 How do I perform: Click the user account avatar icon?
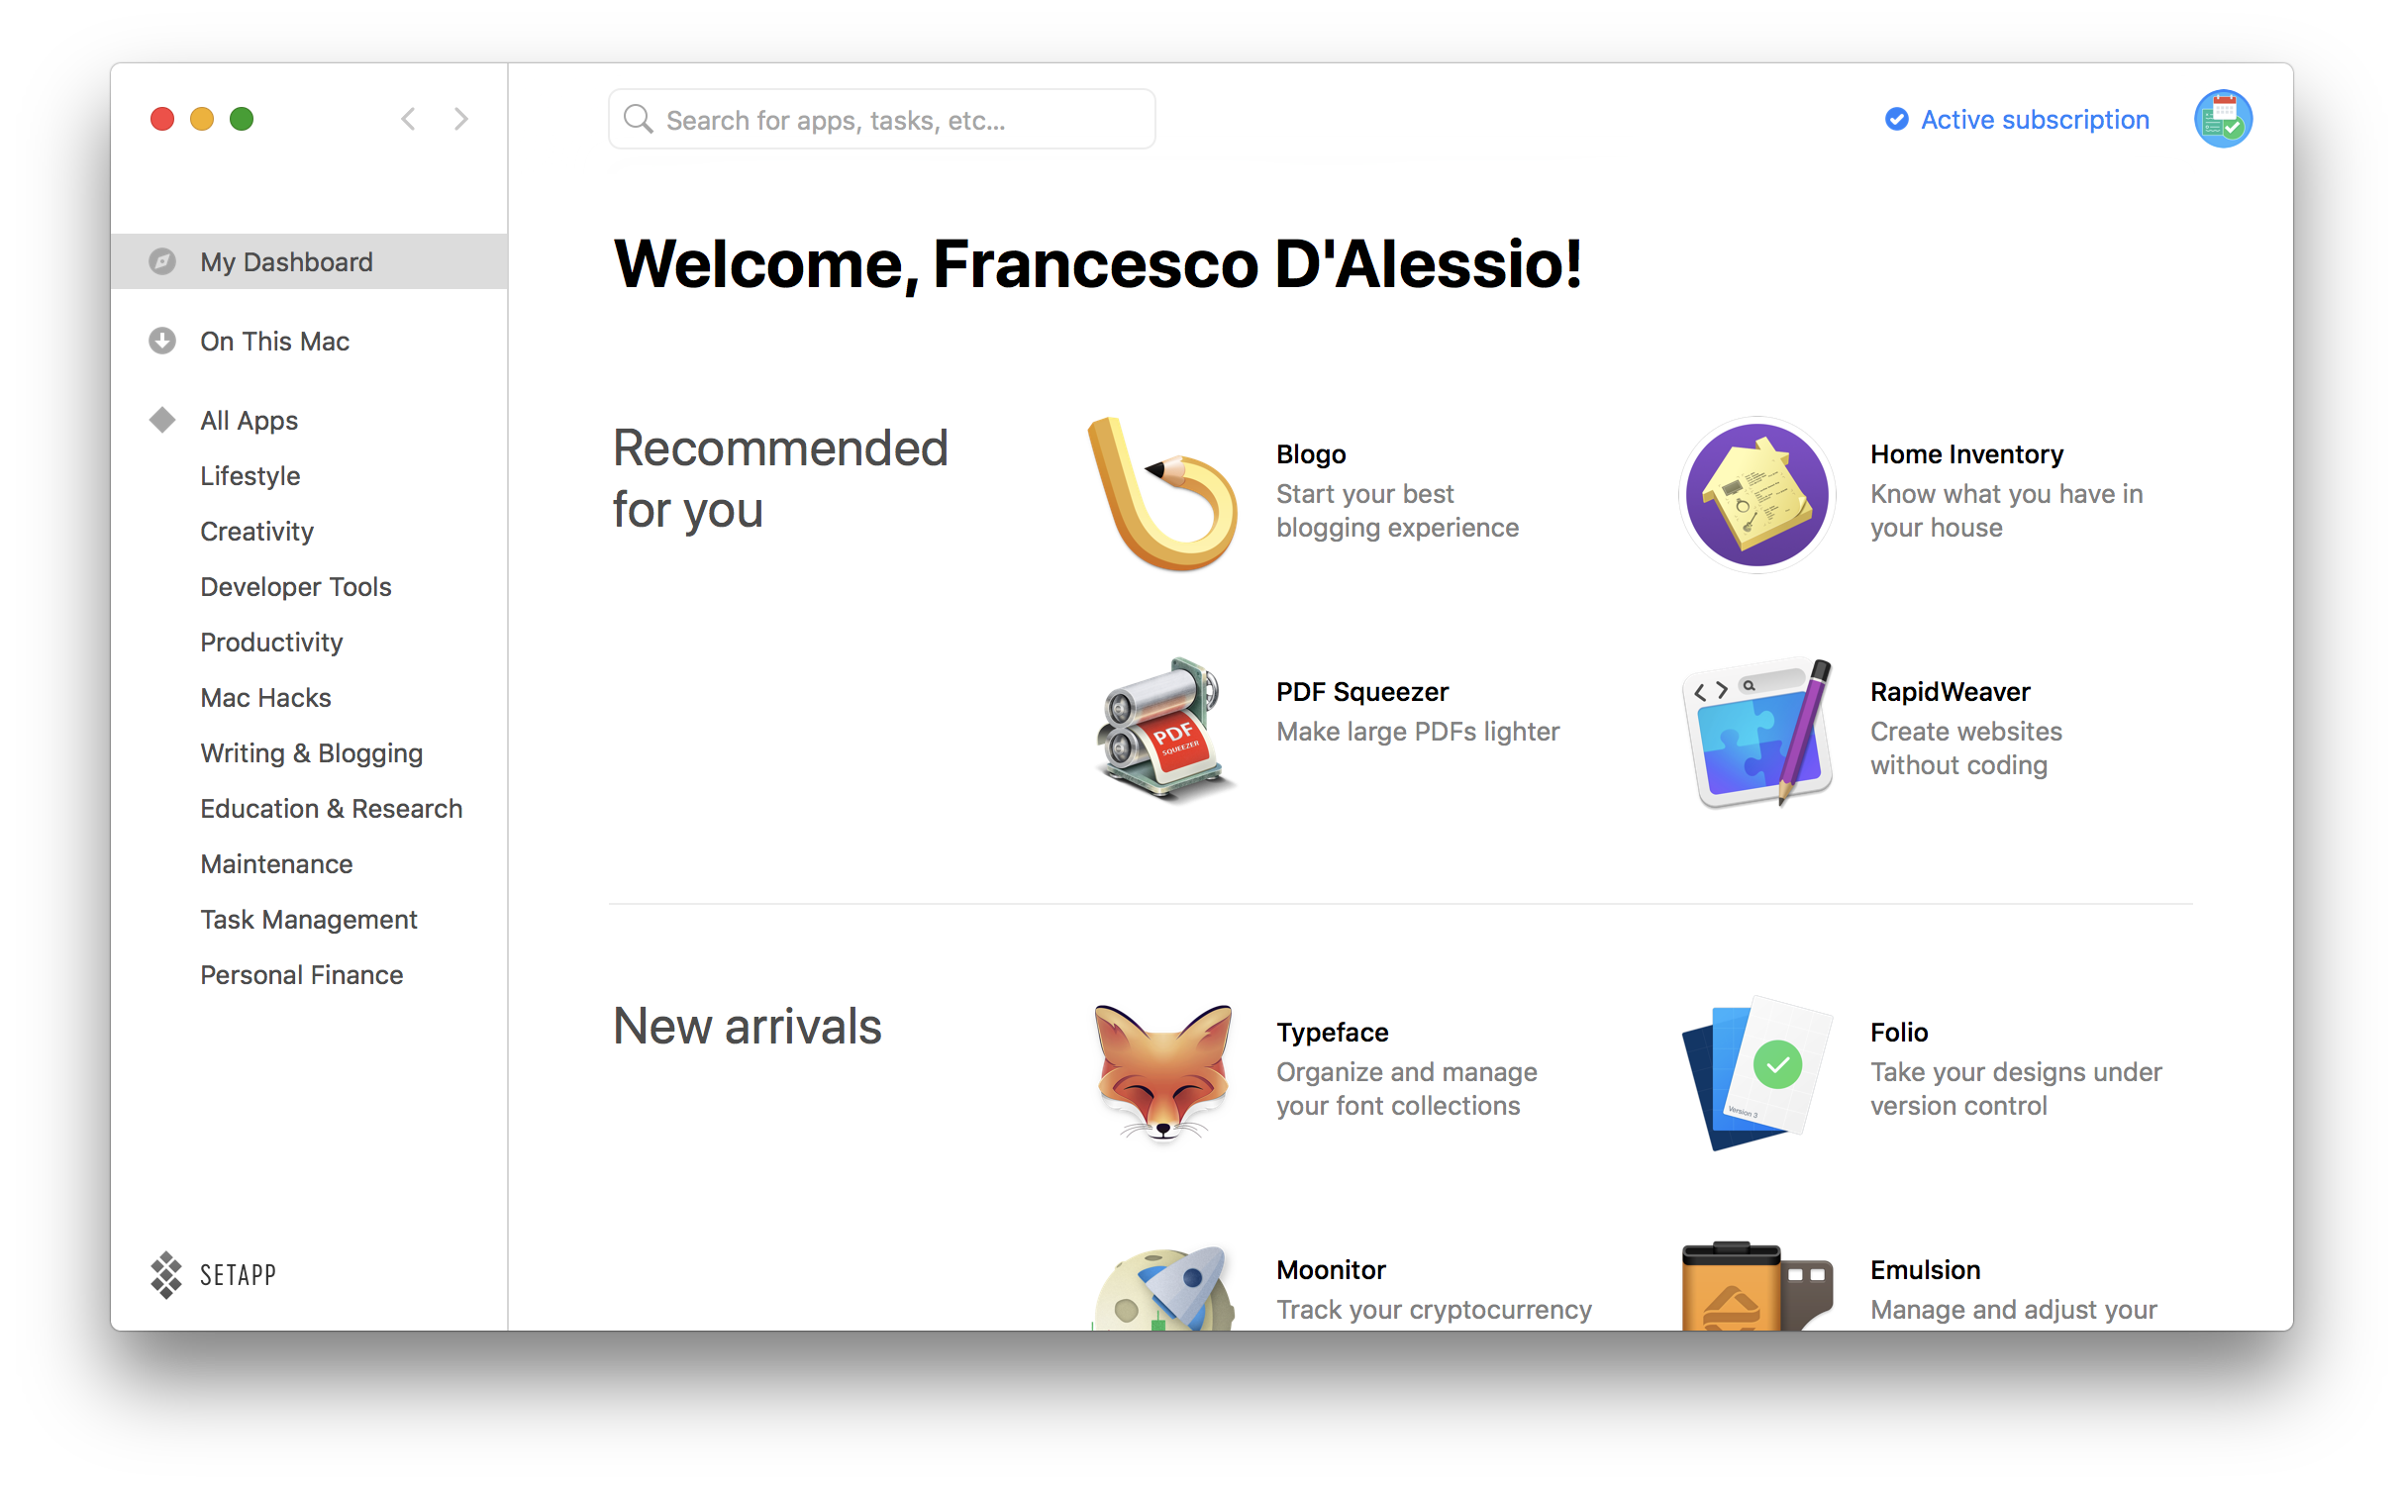(x=2223, y=119)
